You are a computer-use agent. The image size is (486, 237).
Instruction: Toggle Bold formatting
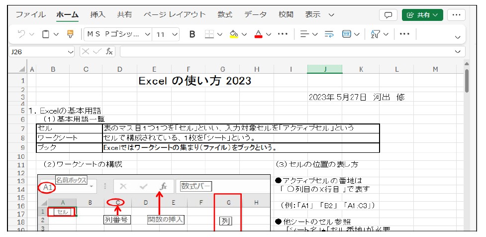[193, 34]
